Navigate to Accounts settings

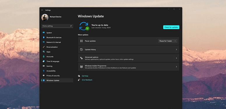click(x=57, y=57)
